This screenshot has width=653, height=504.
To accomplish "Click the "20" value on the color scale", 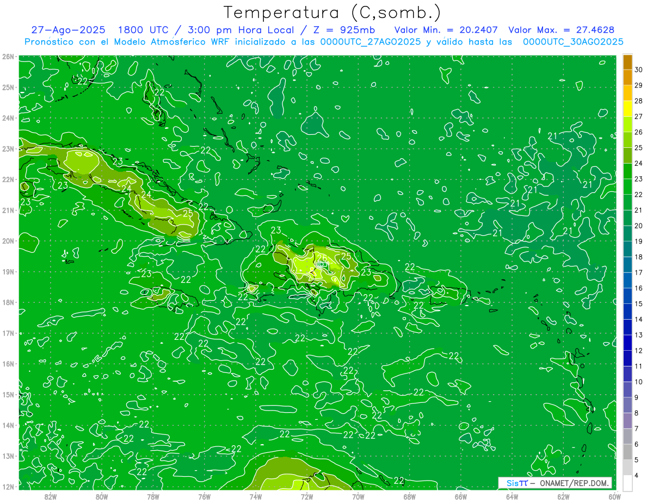I will 639,226.
